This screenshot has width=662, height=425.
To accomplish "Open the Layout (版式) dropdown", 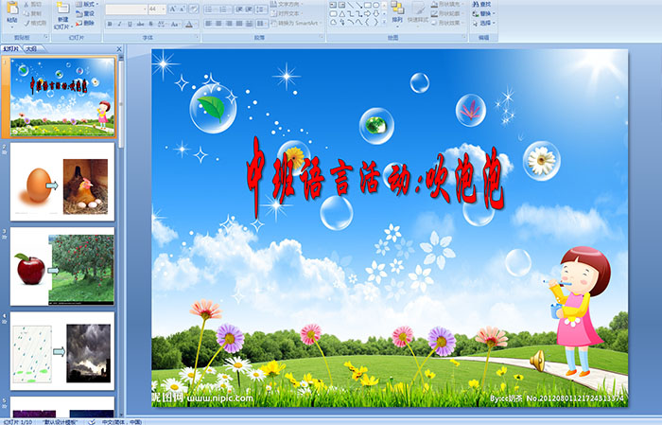I will point(87,4).
